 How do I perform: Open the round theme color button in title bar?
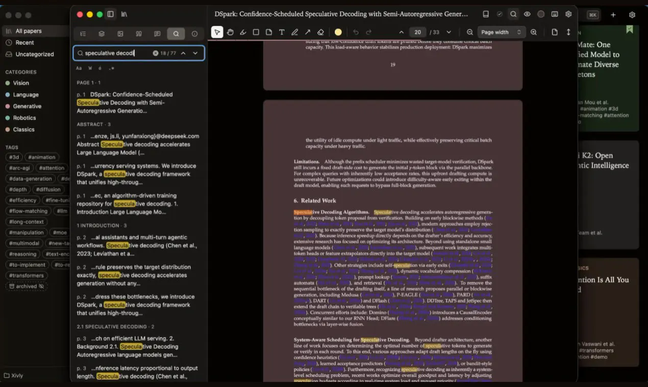pos(541,14)
